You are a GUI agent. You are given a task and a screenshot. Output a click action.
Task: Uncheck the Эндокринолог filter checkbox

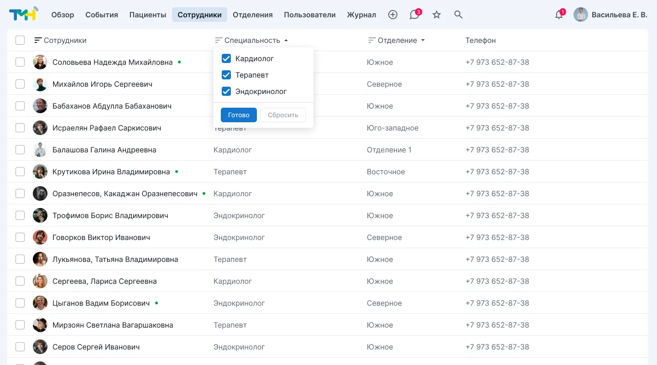[226, 91]
